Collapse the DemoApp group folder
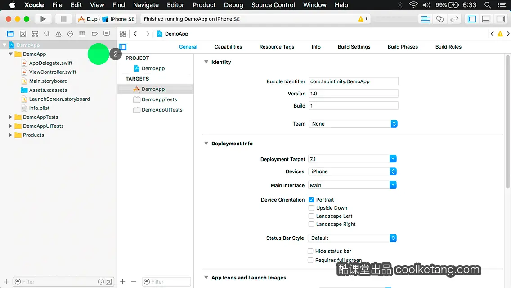The image size is (511, 288). (x=10, y=54)
